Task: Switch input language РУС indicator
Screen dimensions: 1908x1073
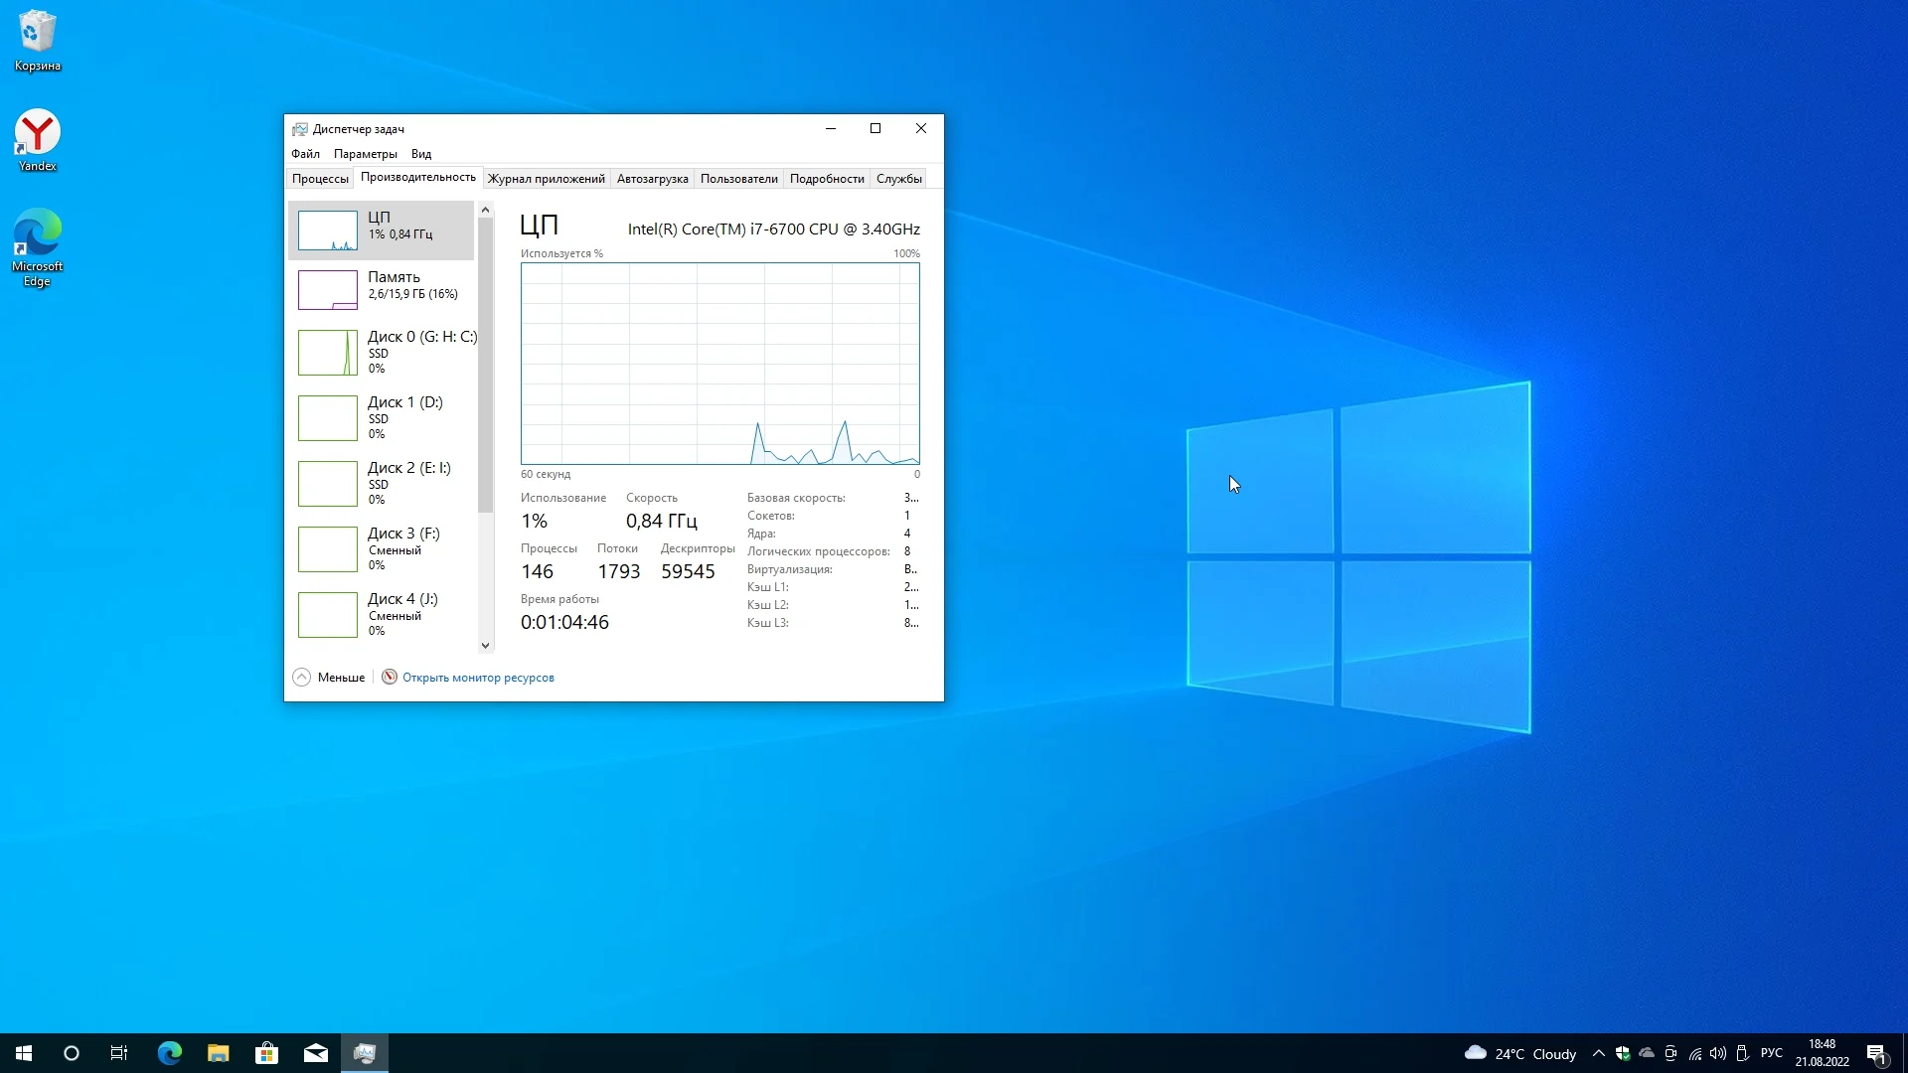Action: pyautogui.click(x=1771, y=1053)
